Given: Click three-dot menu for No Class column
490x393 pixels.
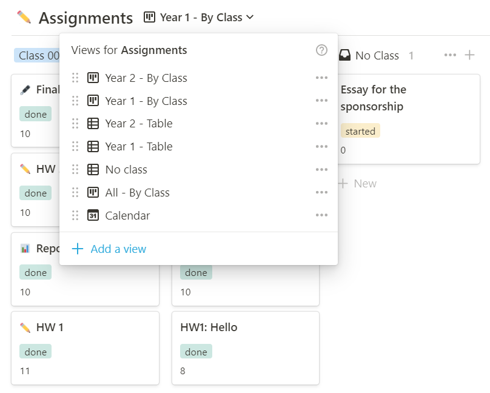Looking at the screenshot, I should [x=449, y=55].
